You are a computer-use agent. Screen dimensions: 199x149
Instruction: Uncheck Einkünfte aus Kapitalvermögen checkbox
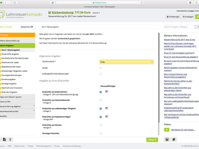(x=101, y=117)
